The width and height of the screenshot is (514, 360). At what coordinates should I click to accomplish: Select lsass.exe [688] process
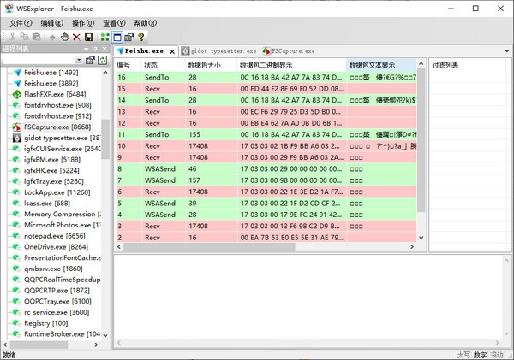(47, 204)
